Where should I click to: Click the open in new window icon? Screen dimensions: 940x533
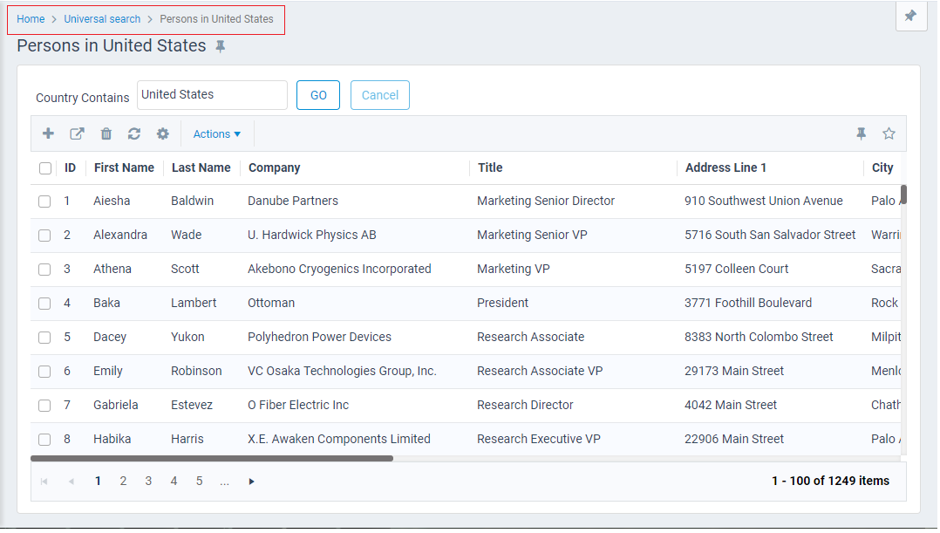point(77,133)
